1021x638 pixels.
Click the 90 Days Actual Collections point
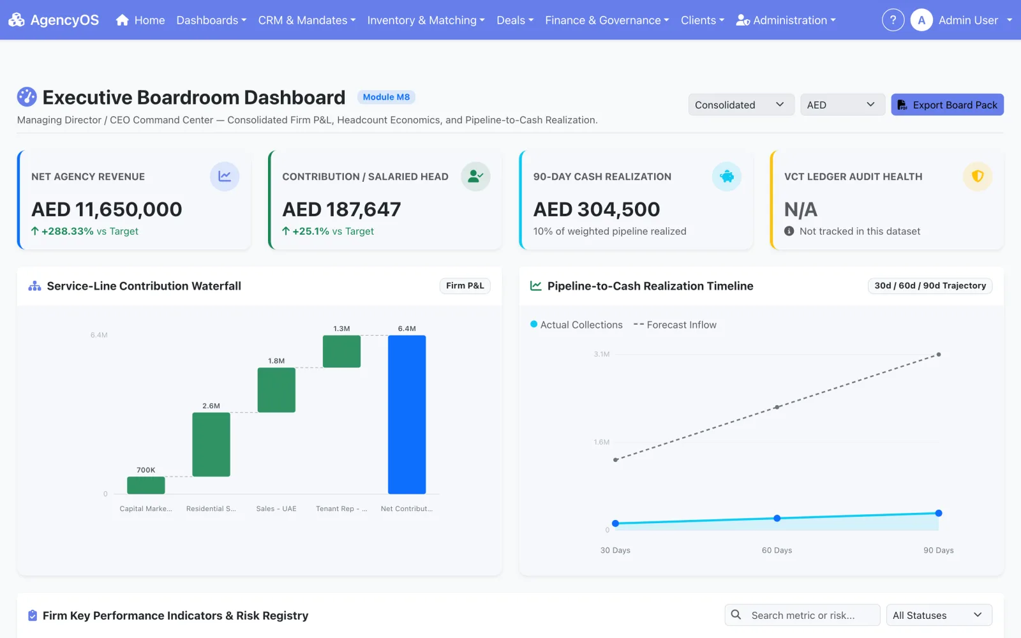(x=939, y=513)
